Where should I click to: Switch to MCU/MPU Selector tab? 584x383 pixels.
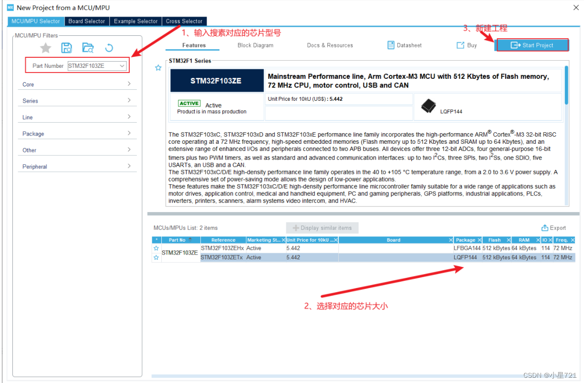click(x=36, y=21)
